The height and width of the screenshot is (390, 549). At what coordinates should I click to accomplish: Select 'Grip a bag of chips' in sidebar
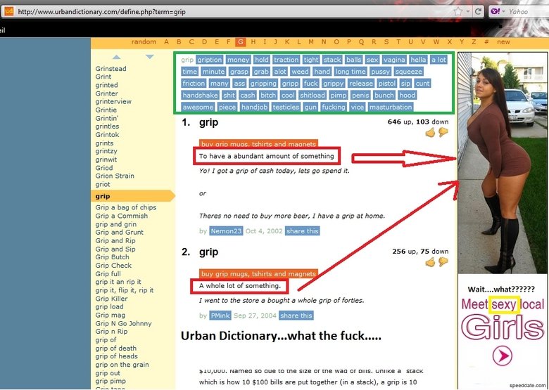[x=126, y=207]
